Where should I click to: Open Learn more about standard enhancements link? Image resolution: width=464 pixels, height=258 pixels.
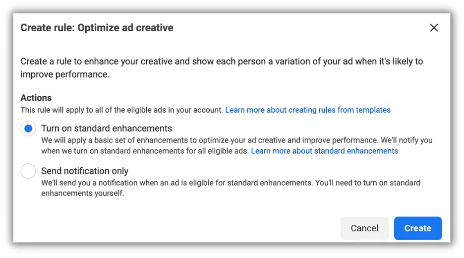(x=324, y=151)
